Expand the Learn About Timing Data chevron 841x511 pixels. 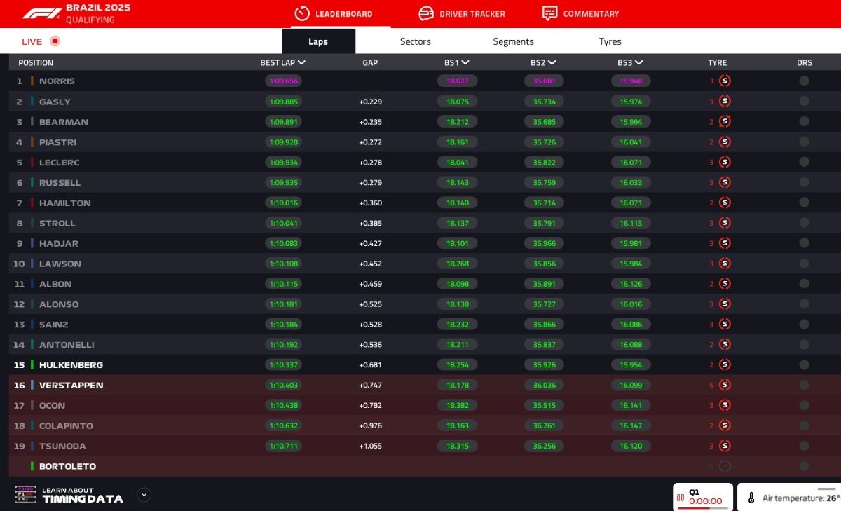pos(144,495)
